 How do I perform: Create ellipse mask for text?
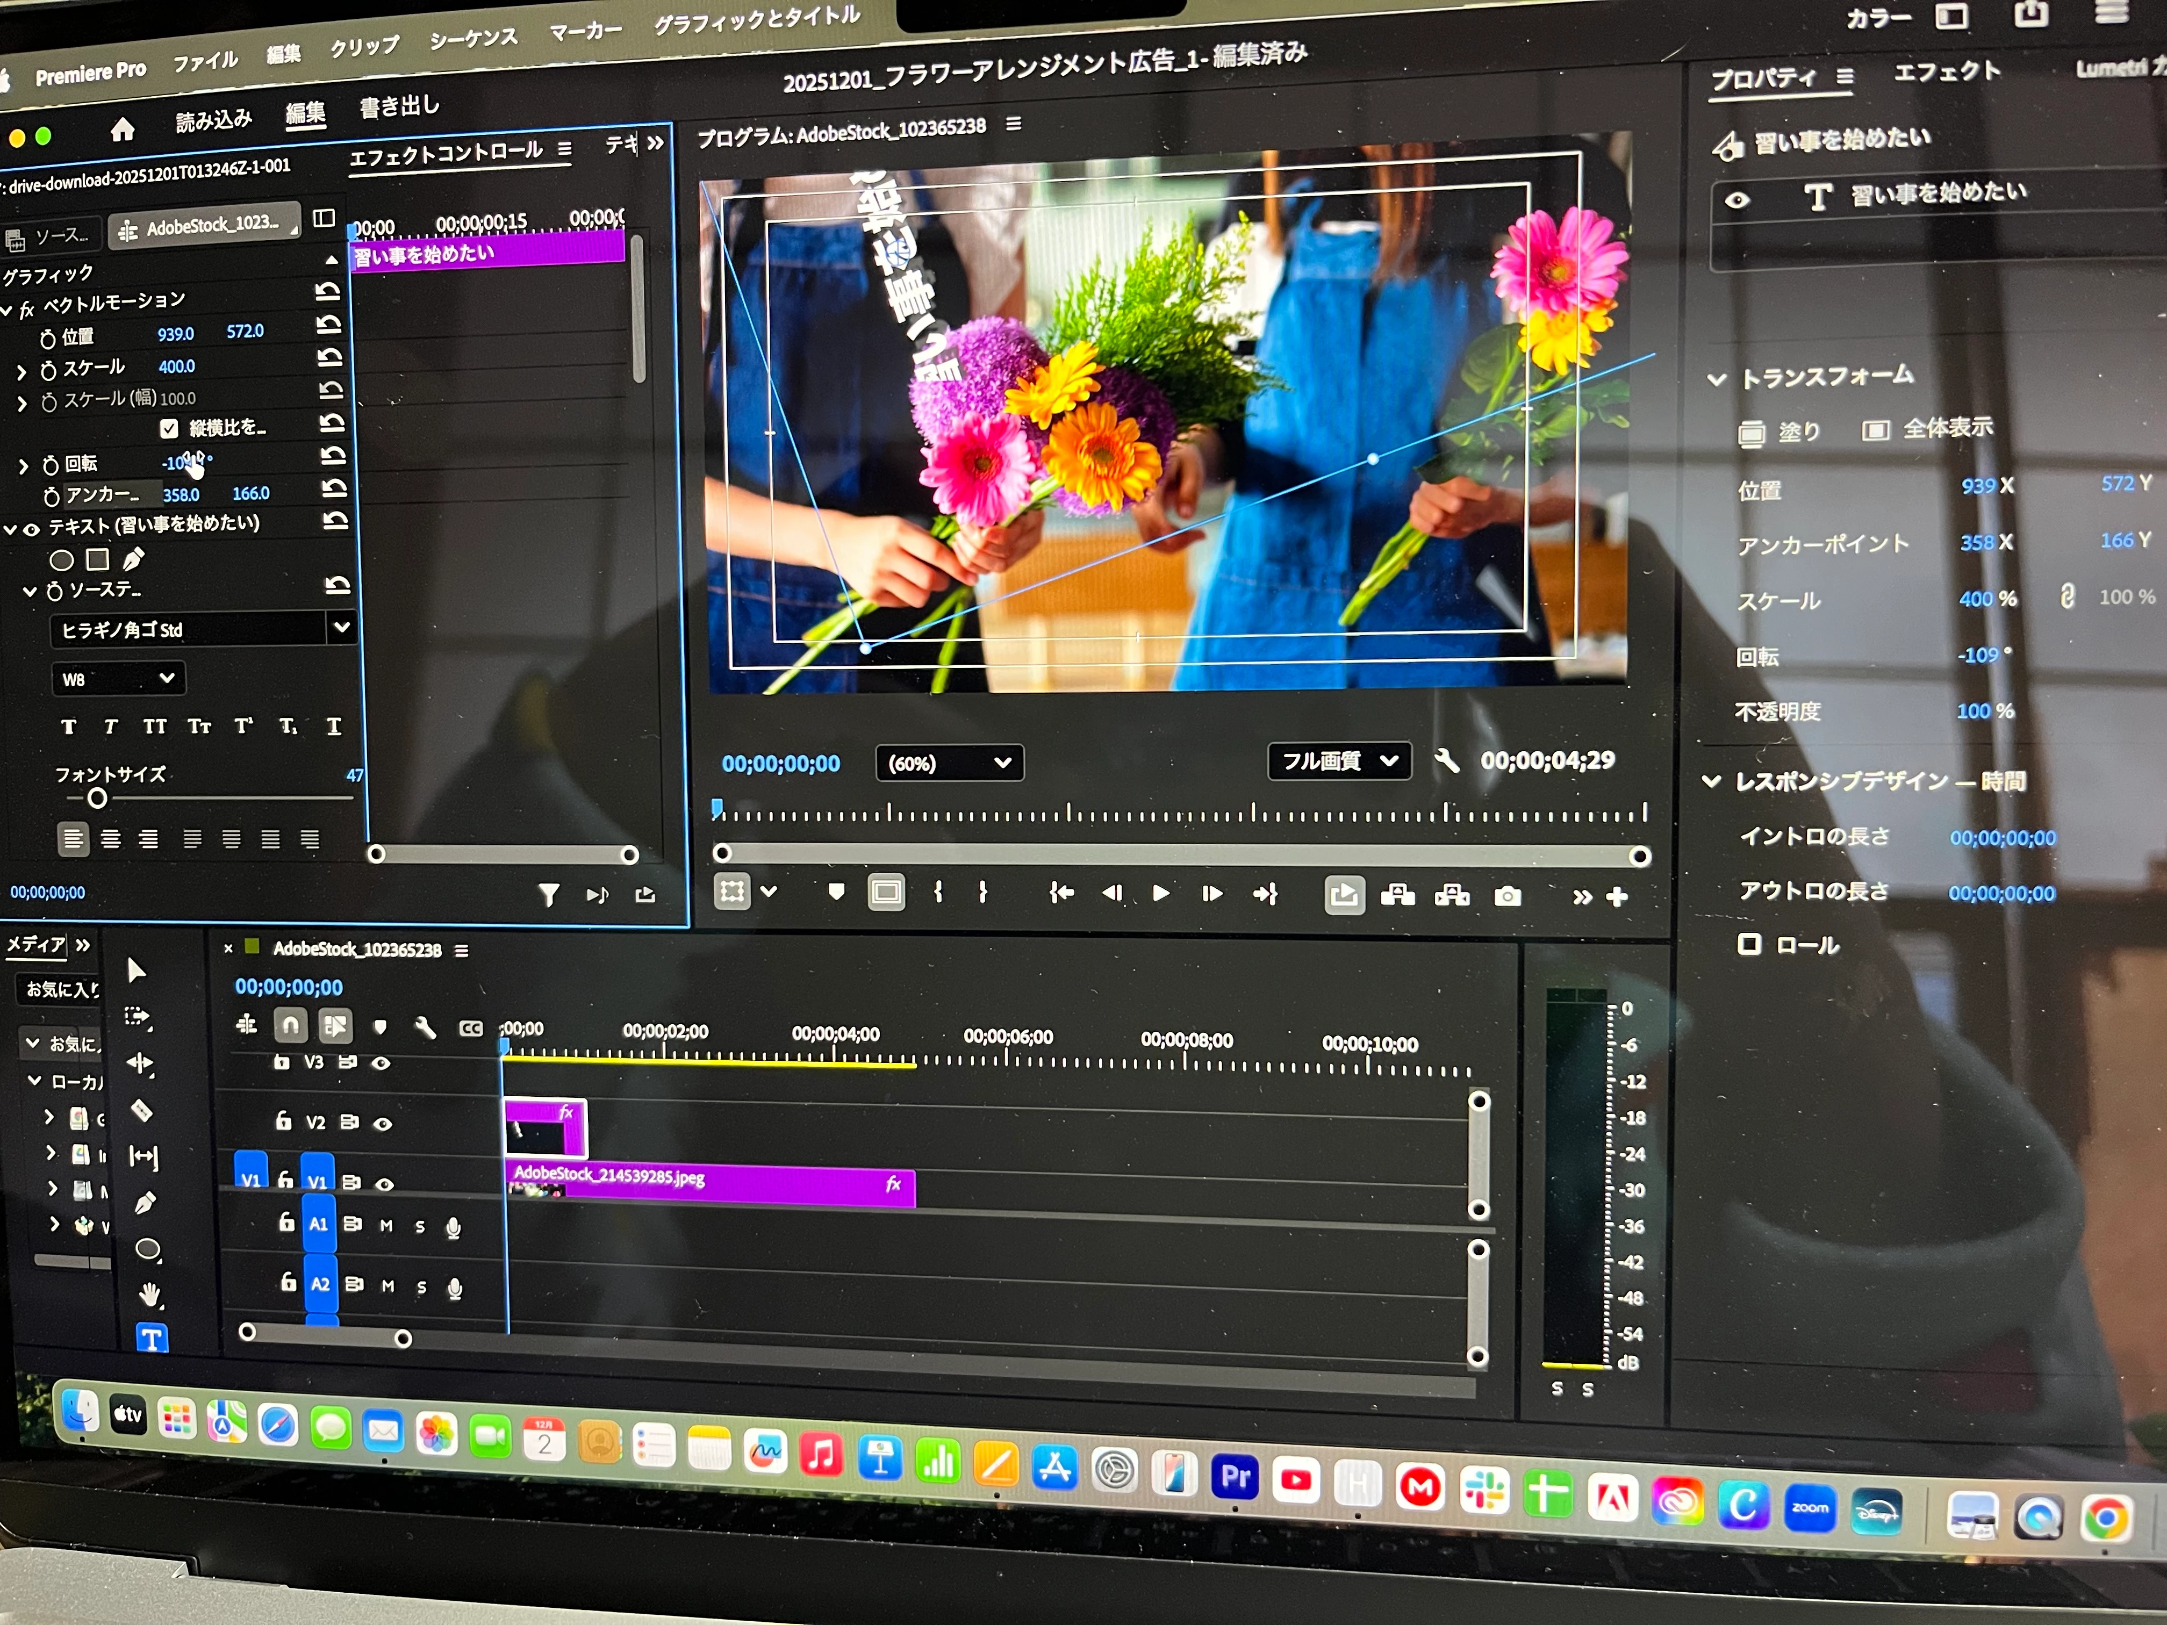61,560
